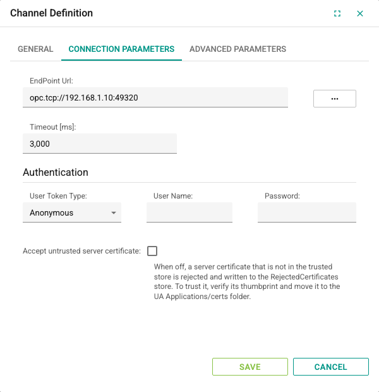Cancel the channel definition changes
Viewport: 379px width, 392px height.
[331, 367]
